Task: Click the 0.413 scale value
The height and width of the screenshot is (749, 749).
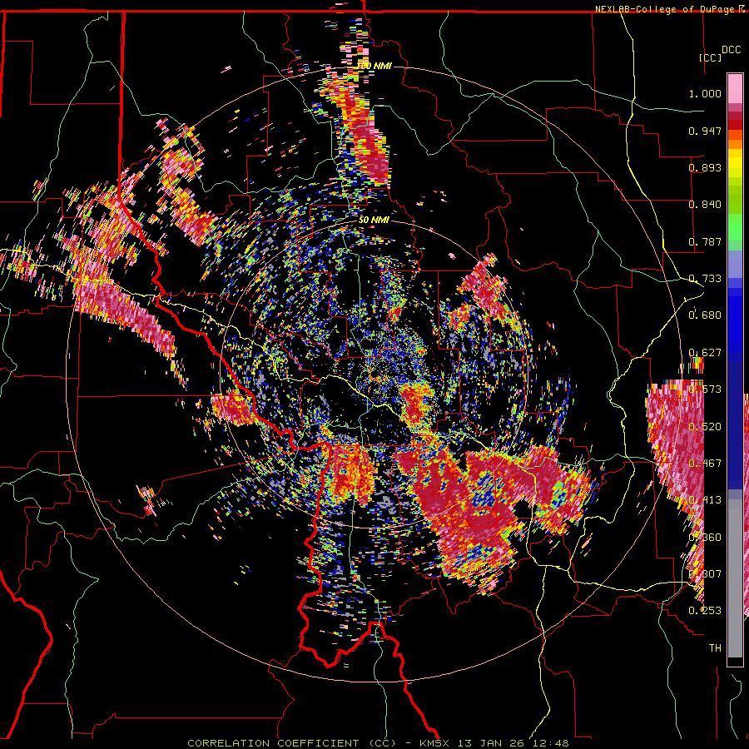Action: [705, 500]
